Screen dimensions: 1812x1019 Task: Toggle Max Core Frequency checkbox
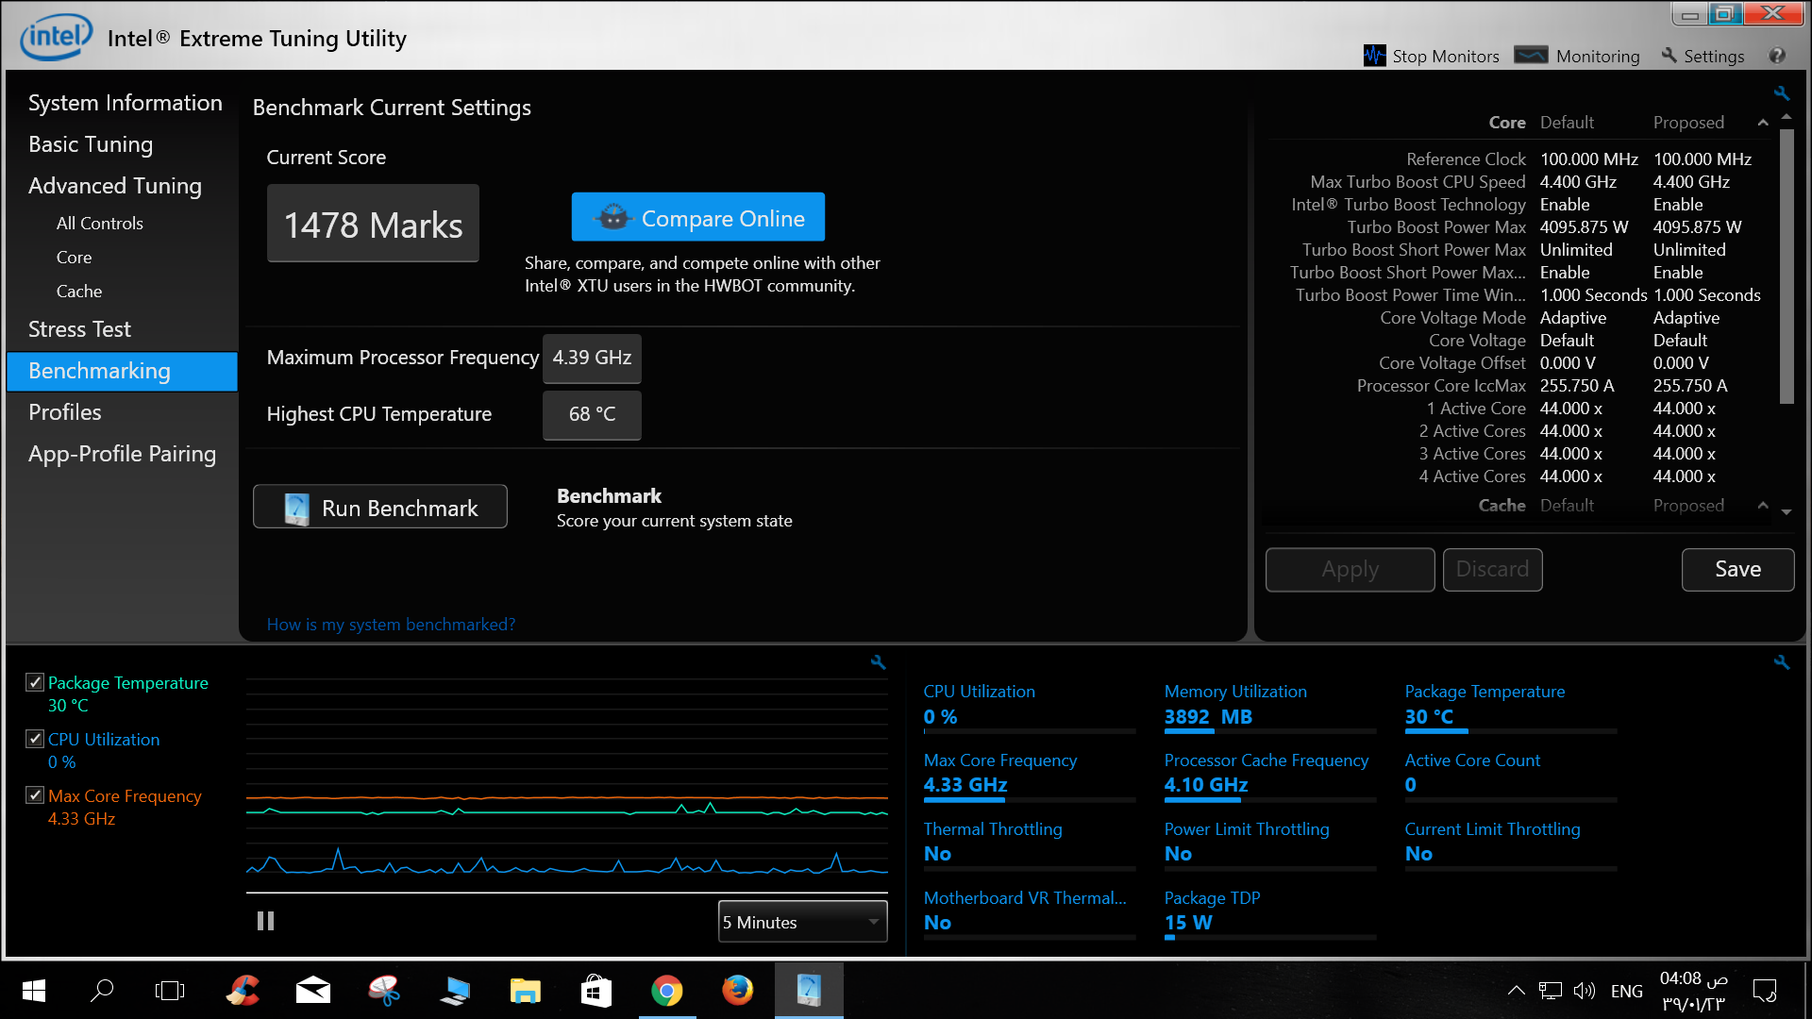[x=35, y=795]
